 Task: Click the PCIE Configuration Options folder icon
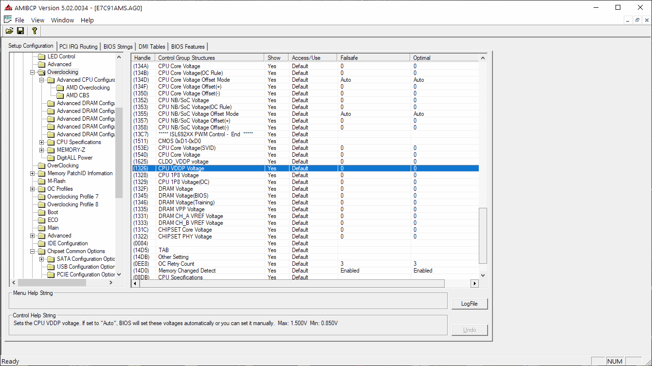(x=51, y=274)
